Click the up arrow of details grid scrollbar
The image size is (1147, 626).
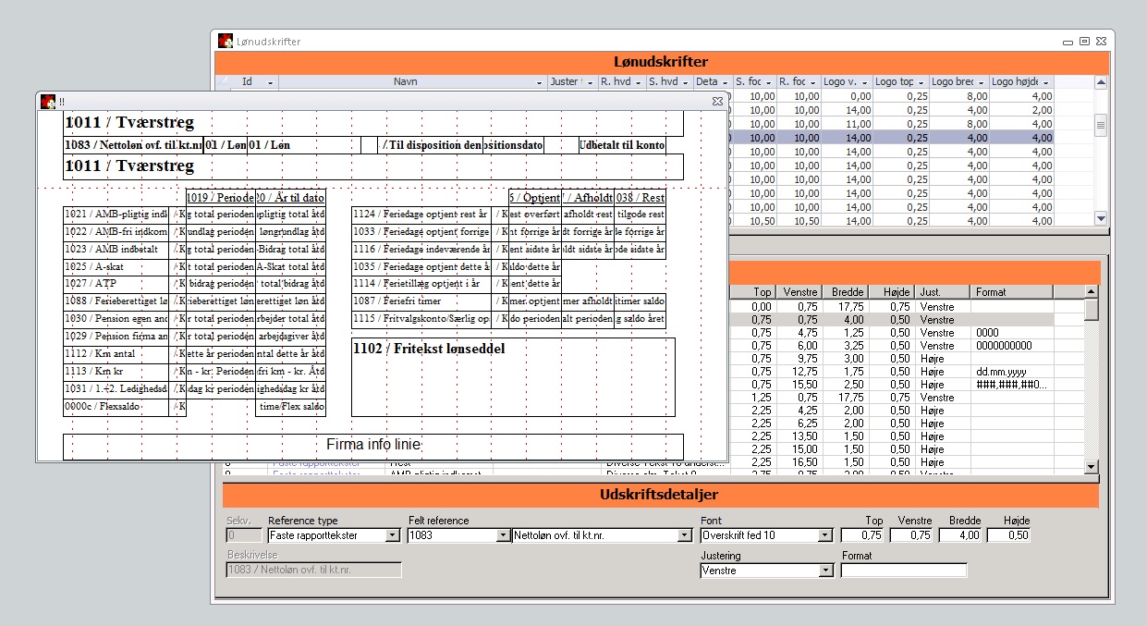[1092, 292]
